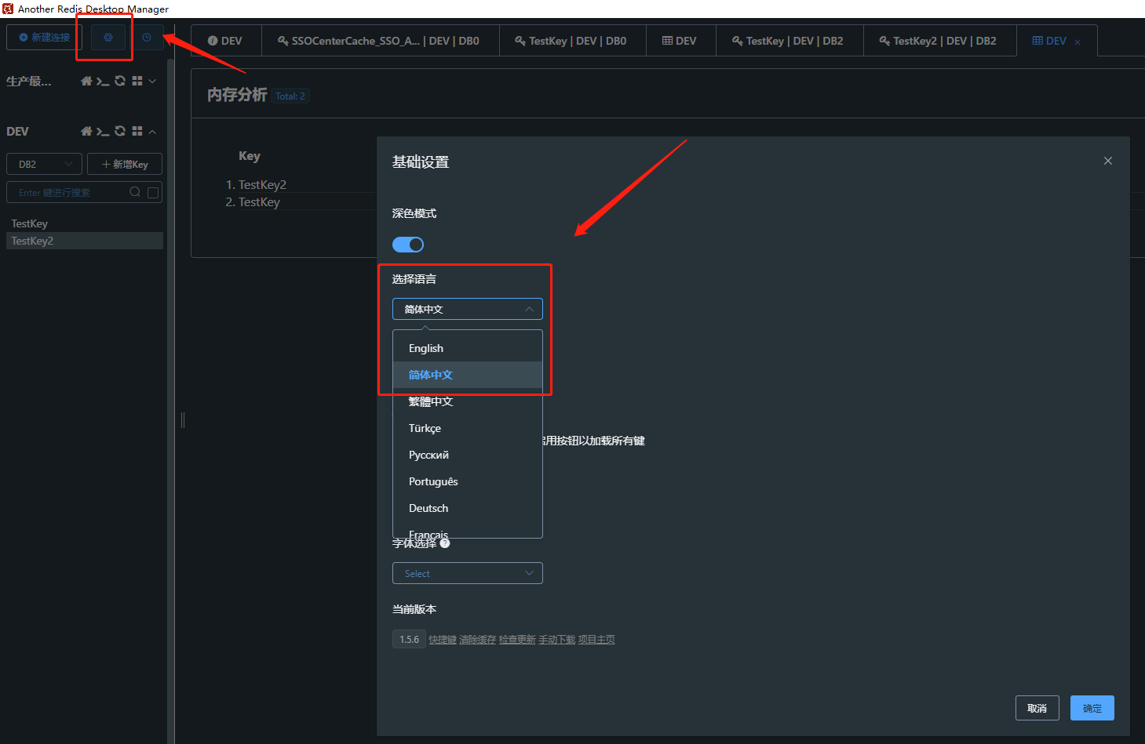Open the font Select dropdown

pos(468,573)
